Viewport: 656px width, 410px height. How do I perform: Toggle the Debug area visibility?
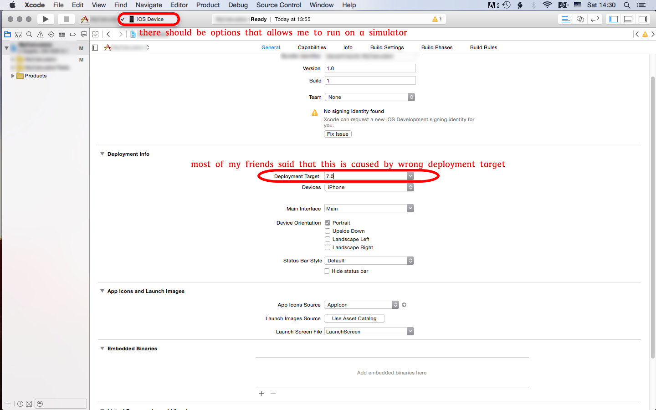[x=628, y=19]
